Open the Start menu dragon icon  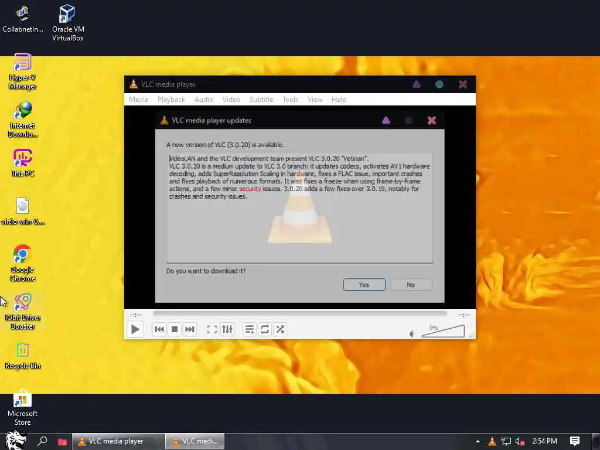click(16, 440)
